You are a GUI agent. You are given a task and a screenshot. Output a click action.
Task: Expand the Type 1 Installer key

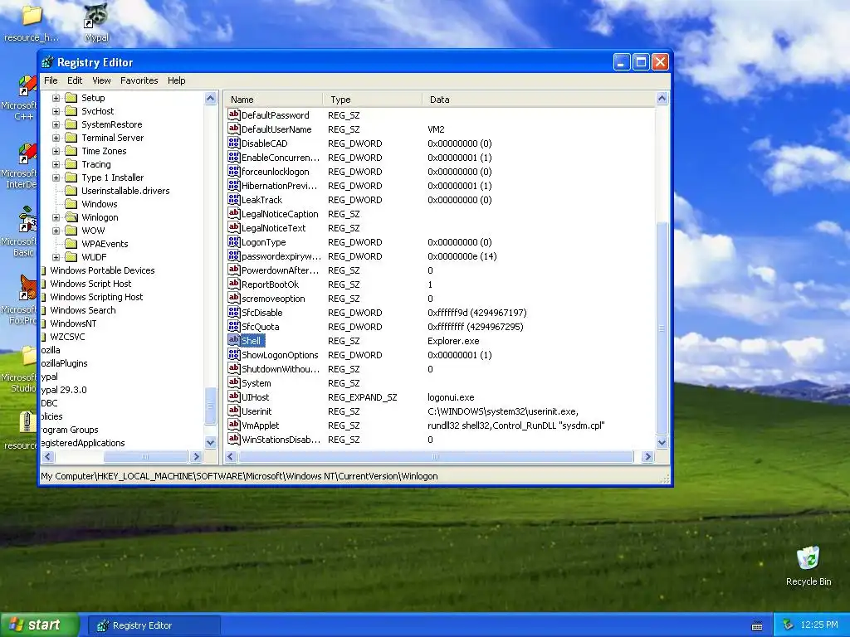point(56,177)
